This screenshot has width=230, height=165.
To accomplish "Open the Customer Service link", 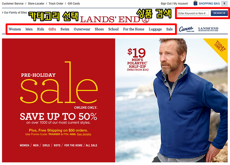I will click(x=12, y=4).
